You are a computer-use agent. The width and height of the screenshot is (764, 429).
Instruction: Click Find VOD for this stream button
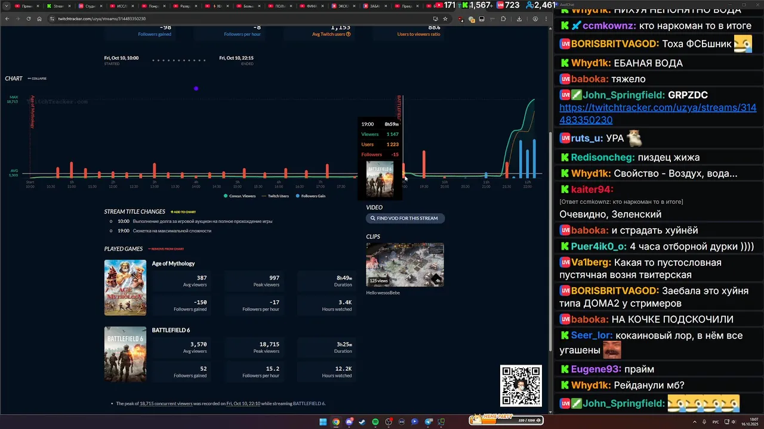(405, 218)
